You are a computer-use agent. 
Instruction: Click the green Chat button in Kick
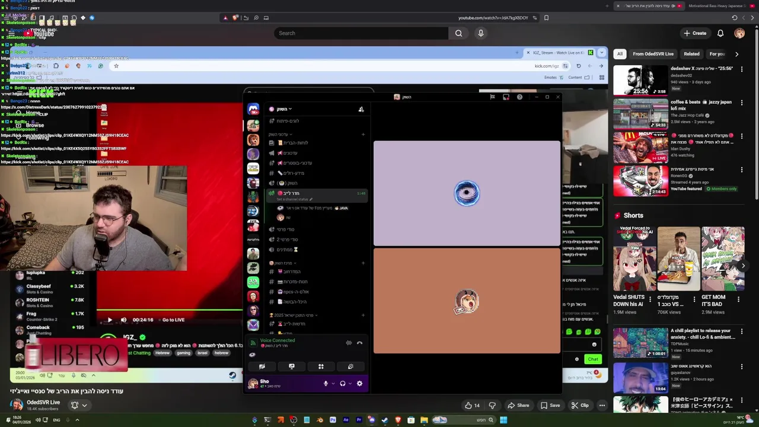593,359
